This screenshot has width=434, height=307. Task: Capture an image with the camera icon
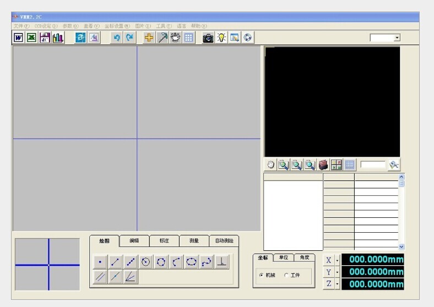[208, 37]
